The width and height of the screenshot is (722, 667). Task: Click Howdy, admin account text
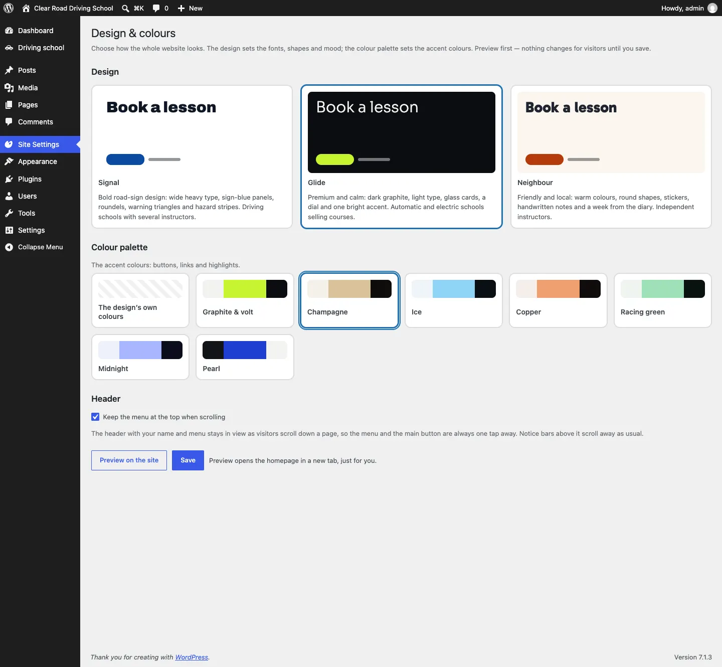(x=682, y=8)
